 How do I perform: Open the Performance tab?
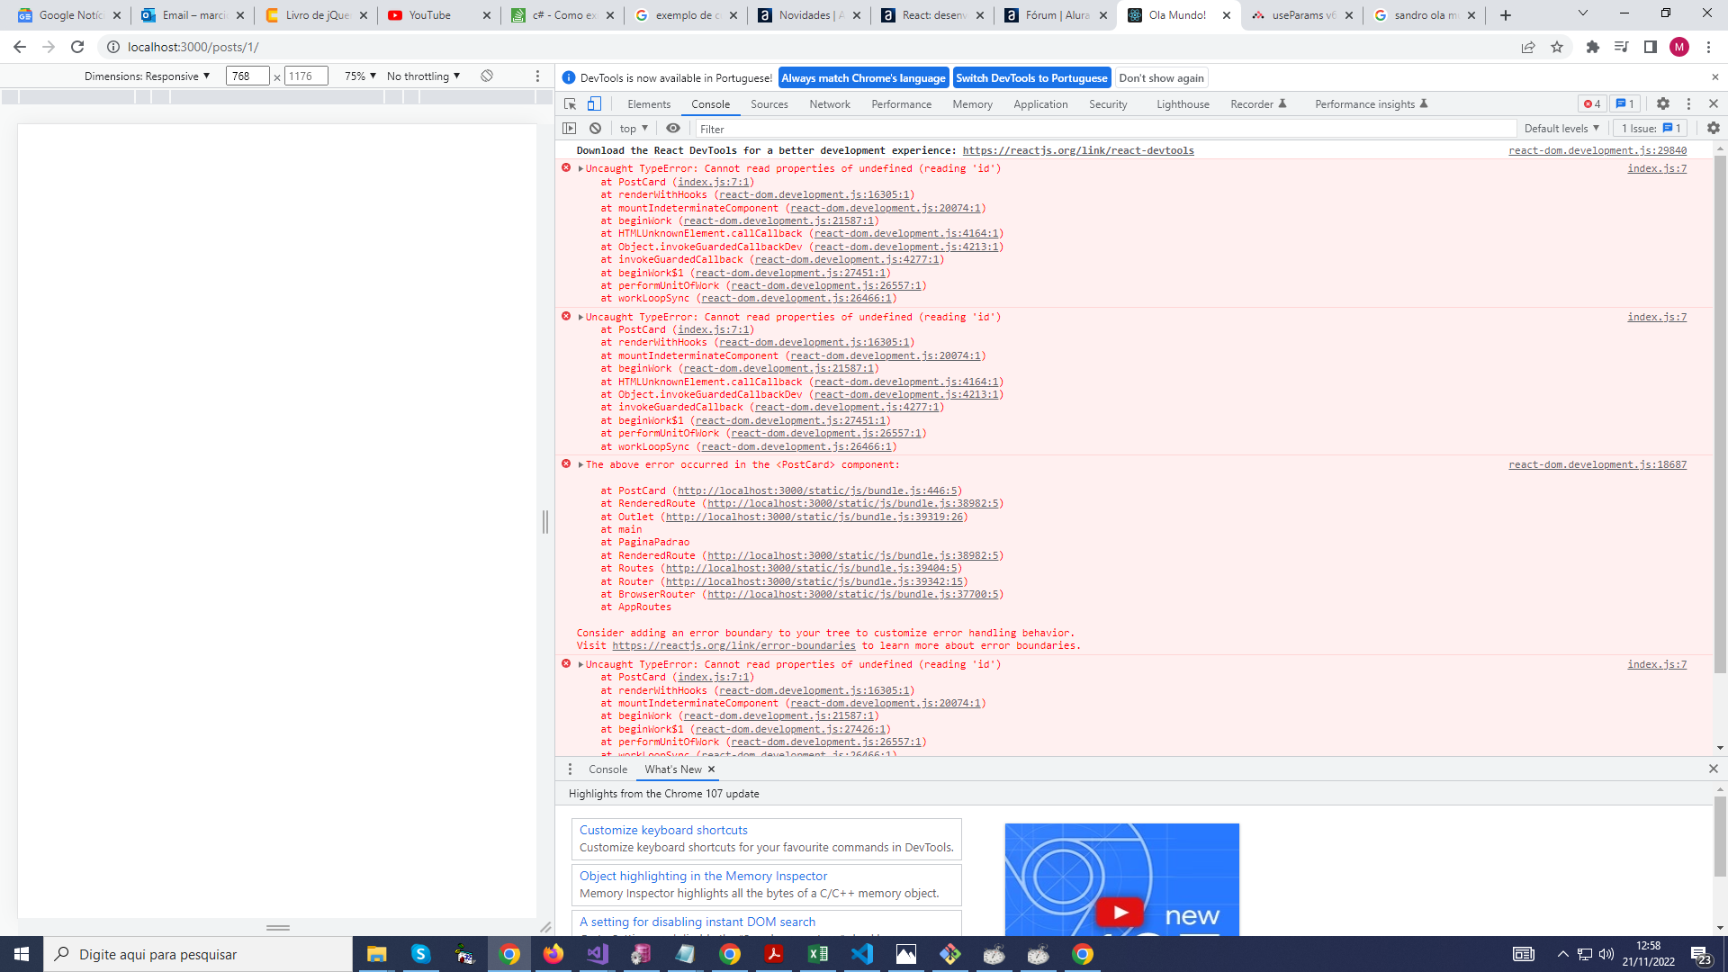901,104
